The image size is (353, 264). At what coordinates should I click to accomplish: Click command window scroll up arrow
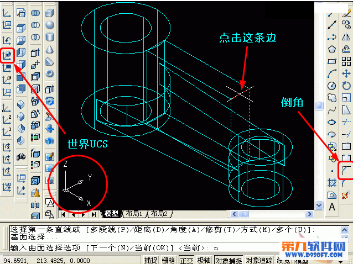click(x=345, y=230)
